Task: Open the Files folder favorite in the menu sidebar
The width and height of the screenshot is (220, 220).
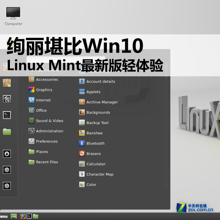Action: 7,132
